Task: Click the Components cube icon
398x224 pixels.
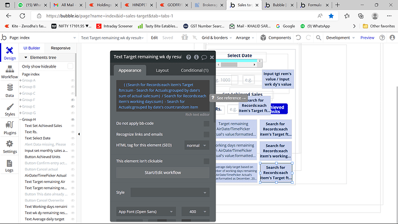Action: [x=263, y=38]
